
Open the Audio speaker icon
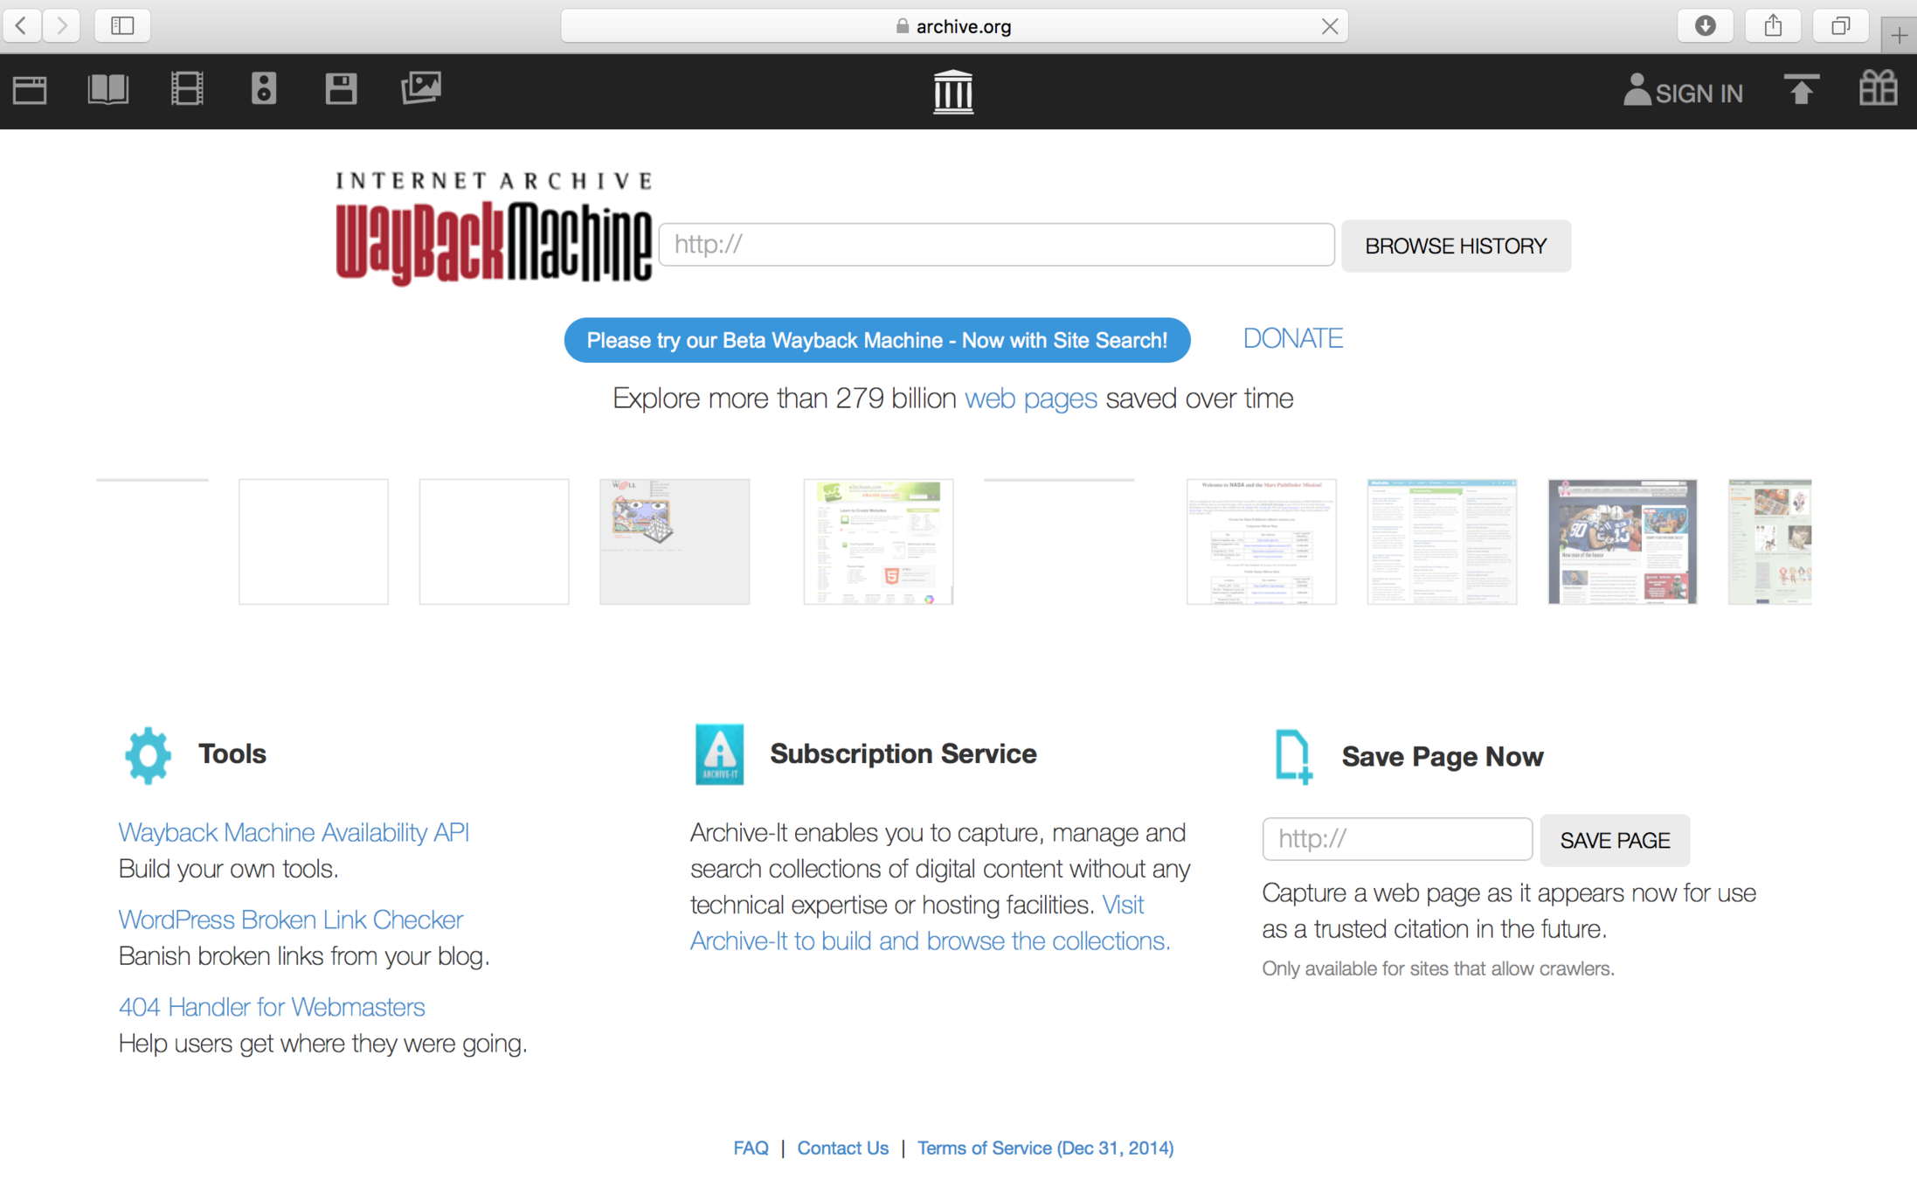pyautogui.click(x=263, y=90)
